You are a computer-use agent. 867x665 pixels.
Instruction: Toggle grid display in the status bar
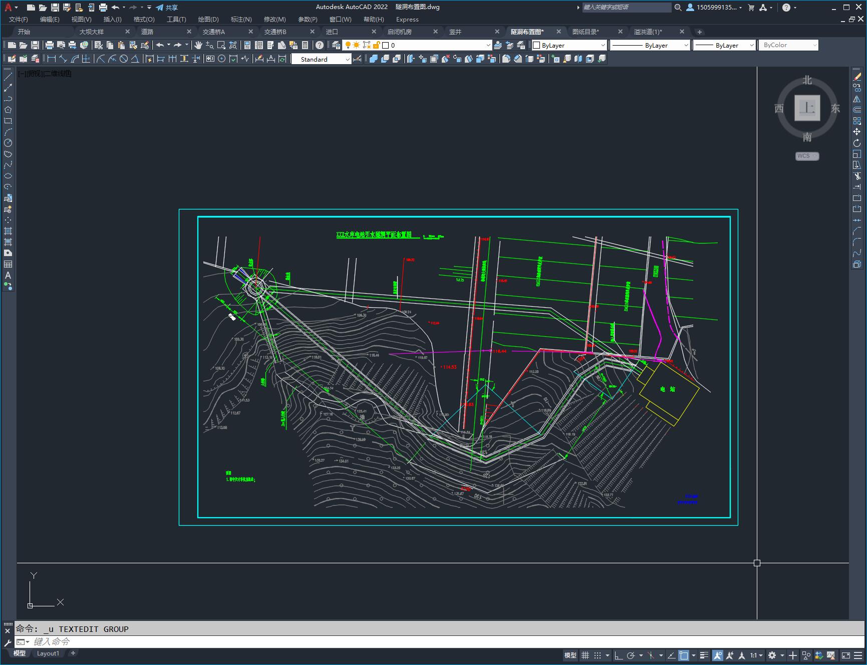(x=585, y=655)
